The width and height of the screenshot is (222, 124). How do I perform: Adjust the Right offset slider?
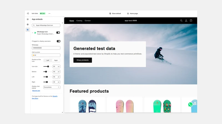(x=47, y=82)
